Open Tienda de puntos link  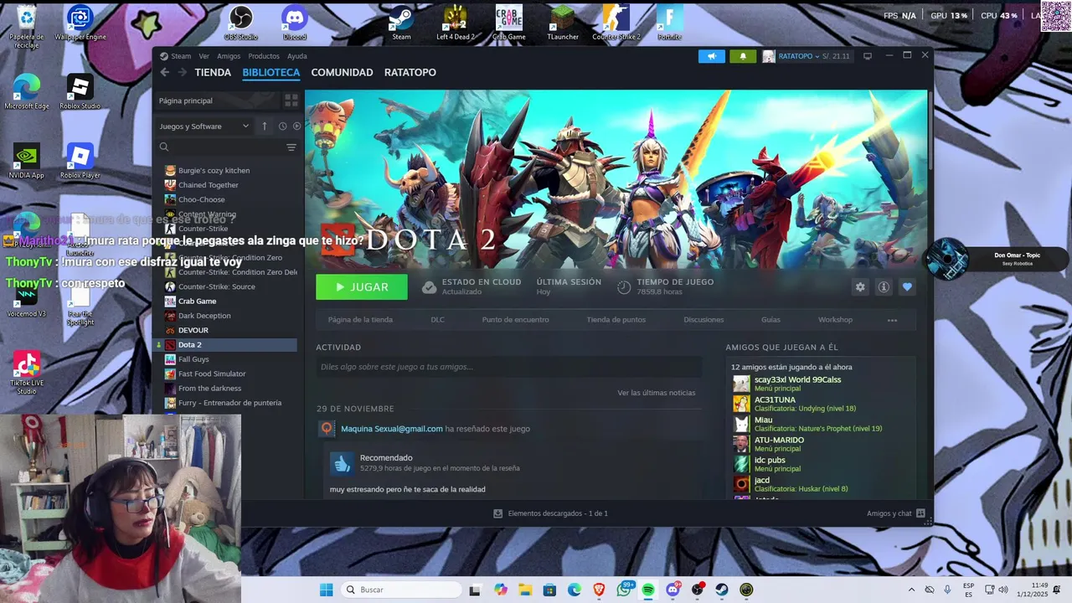pos(616,320)
